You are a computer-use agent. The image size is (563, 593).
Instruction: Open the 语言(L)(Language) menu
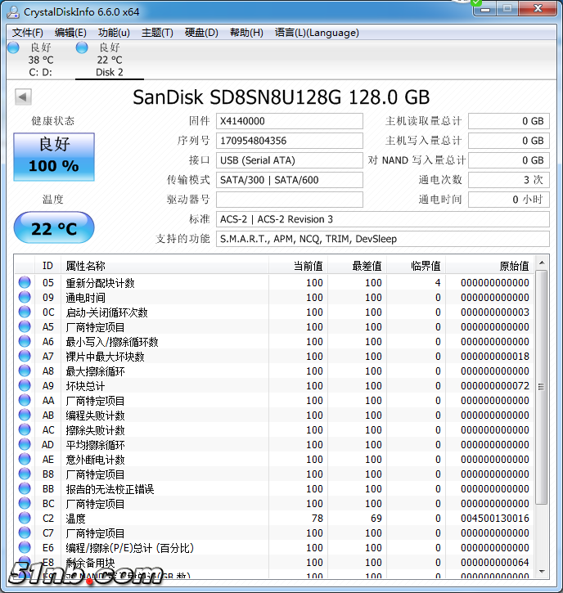317,33
